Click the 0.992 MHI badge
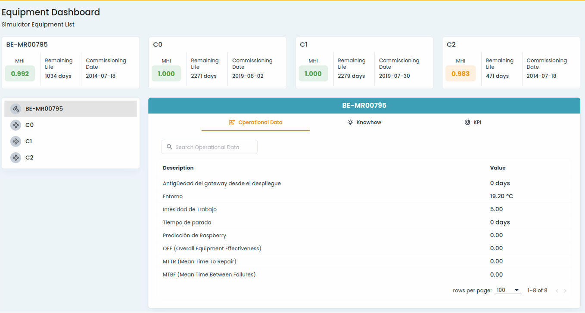 (20, 74)
